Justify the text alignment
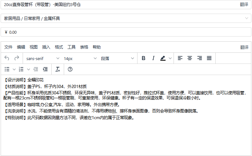Viewport: 252px width, 156px height. pyautogui.click(x=209, y=58)
